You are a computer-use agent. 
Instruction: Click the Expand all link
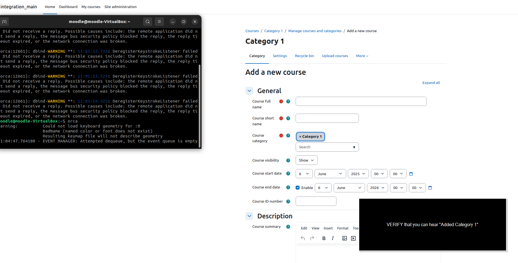pyautogui.click(x=431, y=83)
